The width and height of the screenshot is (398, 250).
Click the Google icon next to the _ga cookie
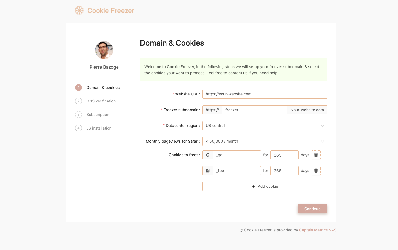(x=208, y=155)
